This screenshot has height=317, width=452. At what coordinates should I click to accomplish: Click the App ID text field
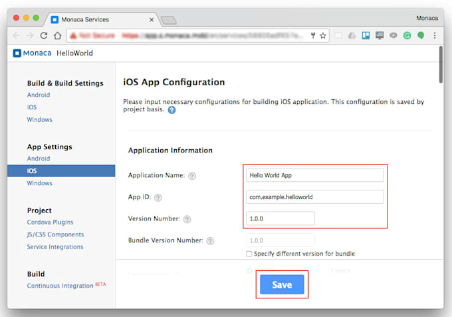(314, 197)
